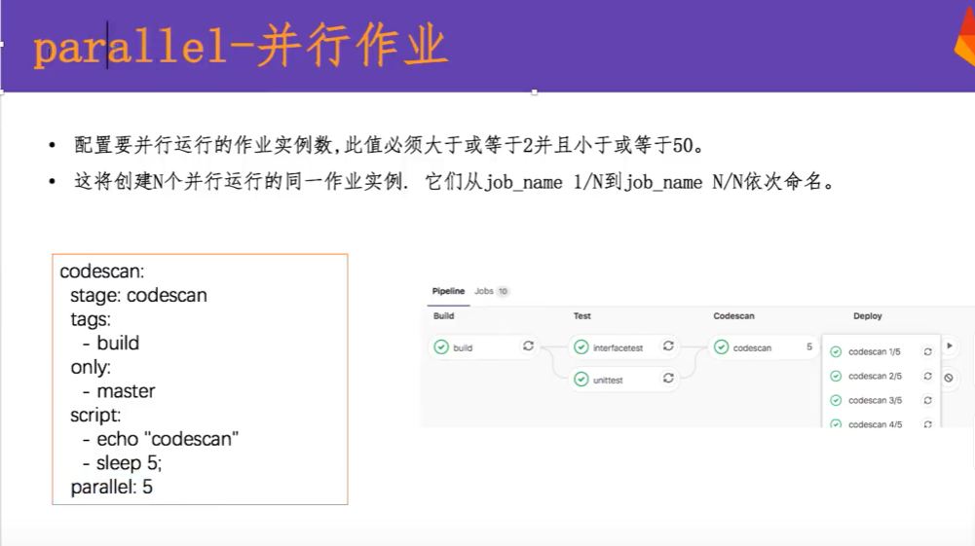Image resolution: width=975 pixels, height=546 pixels.
Task: Open the Pipeline tab
Action: click(448, 291)
